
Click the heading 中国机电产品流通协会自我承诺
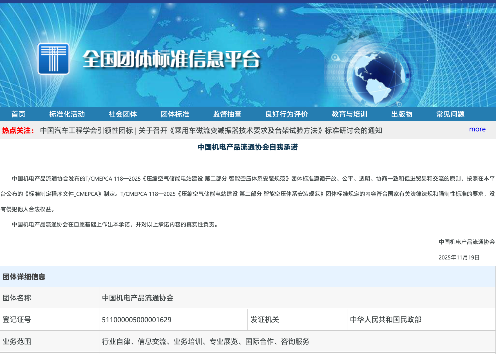click(x=248, y=147)
